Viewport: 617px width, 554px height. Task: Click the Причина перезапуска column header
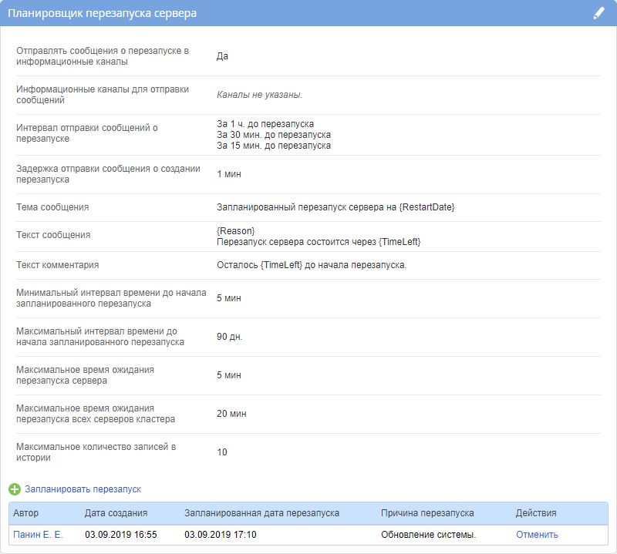click(x=427, y=513)
